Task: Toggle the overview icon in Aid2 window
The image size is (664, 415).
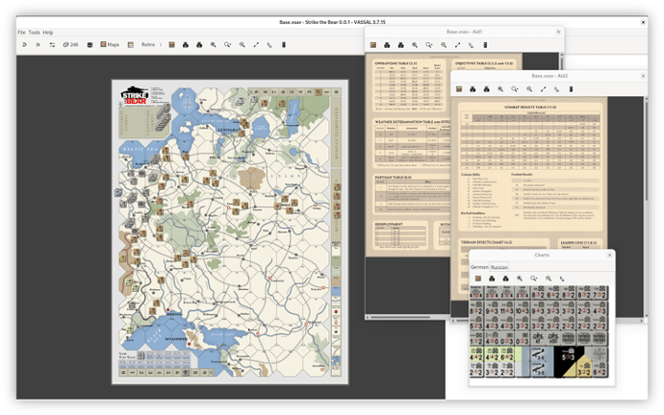Action: 459,89
